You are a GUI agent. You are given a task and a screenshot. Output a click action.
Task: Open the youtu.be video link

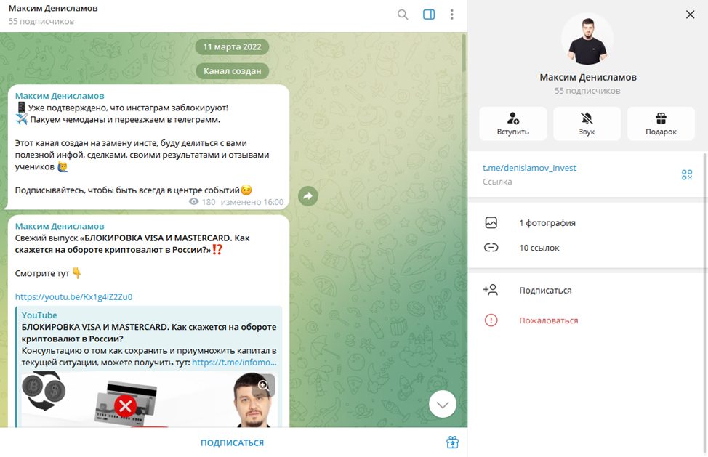(x=73, y=296)
